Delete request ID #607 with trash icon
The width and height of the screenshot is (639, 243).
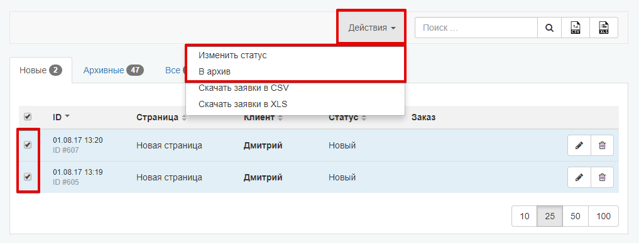602,145
